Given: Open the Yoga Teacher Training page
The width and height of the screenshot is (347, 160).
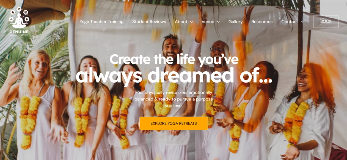Looking at the screenshot, I should pyautogui.click(x=101, y=22).
